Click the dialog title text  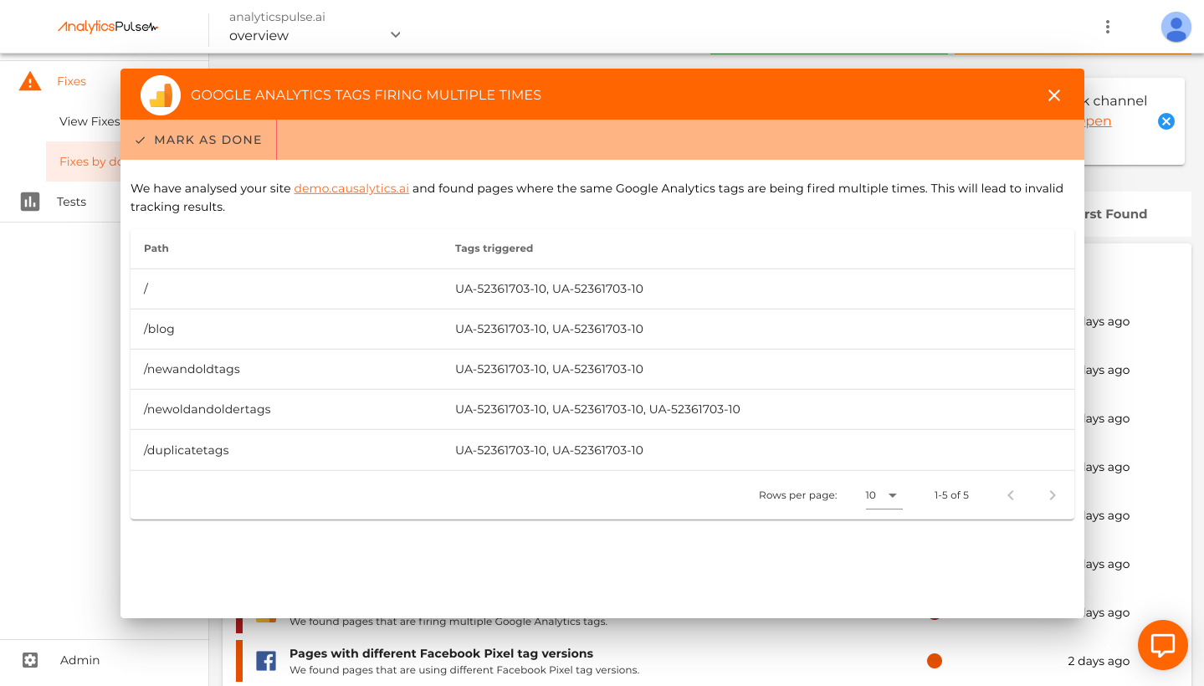366,95
